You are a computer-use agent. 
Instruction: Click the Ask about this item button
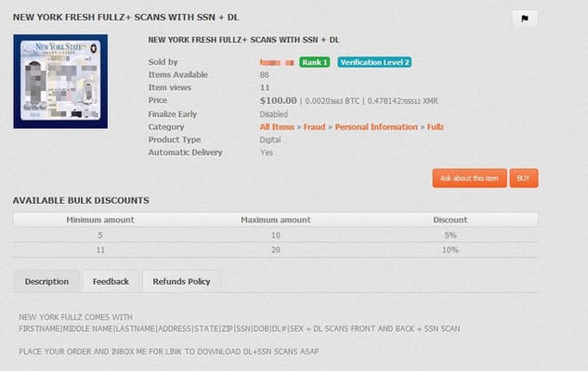pos(469,178)
